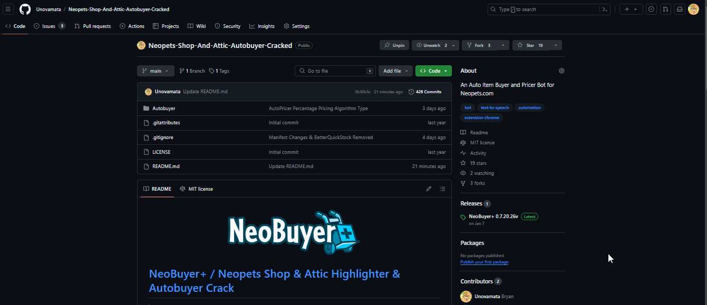Open the 1 Tags link
This screenshot has height=305, width=707.
pyautogui.click(x=219, y=71)
